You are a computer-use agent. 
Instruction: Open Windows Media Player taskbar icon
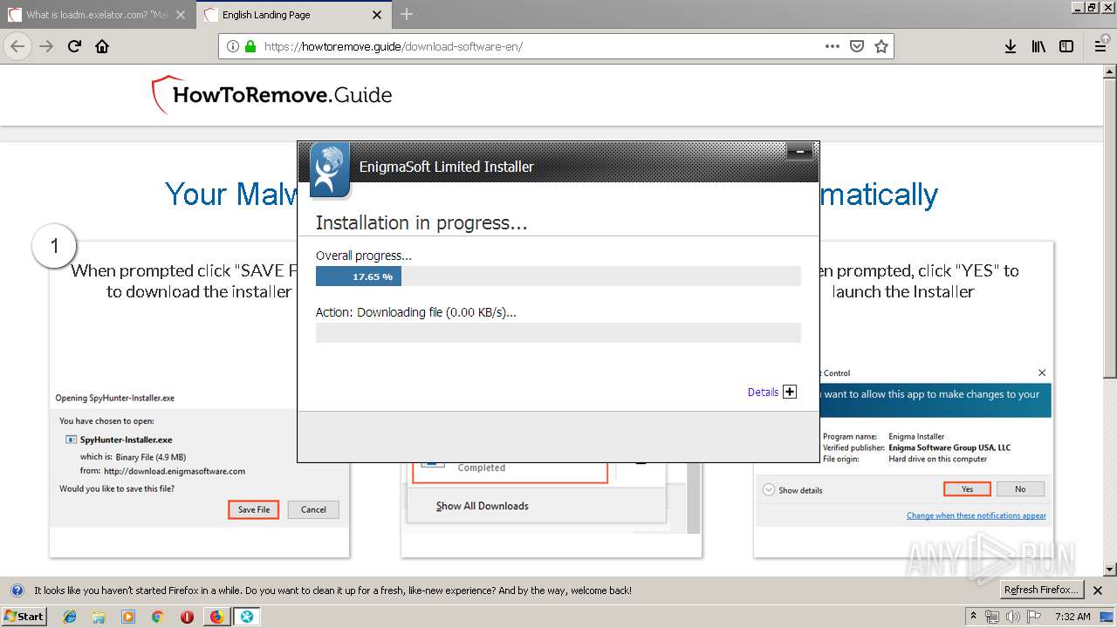coord(128,616)
